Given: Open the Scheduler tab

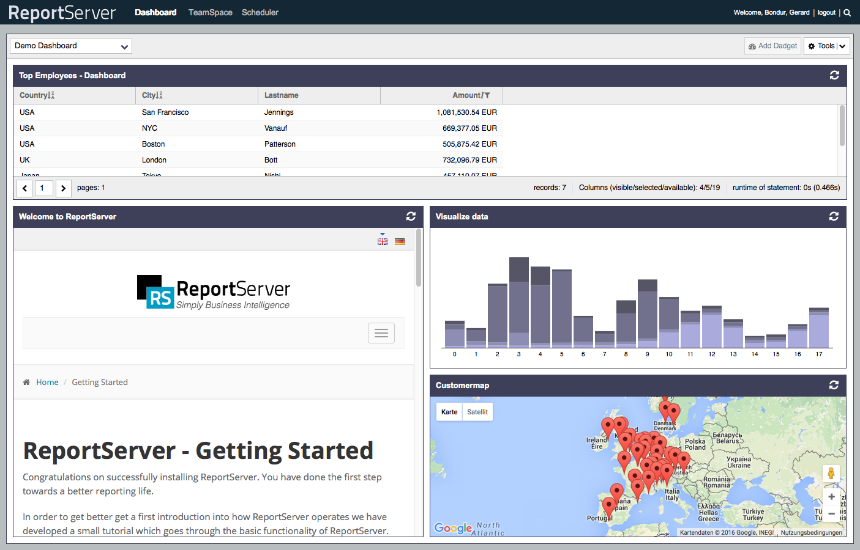Looking at the screenshot, I should [260, 12].
